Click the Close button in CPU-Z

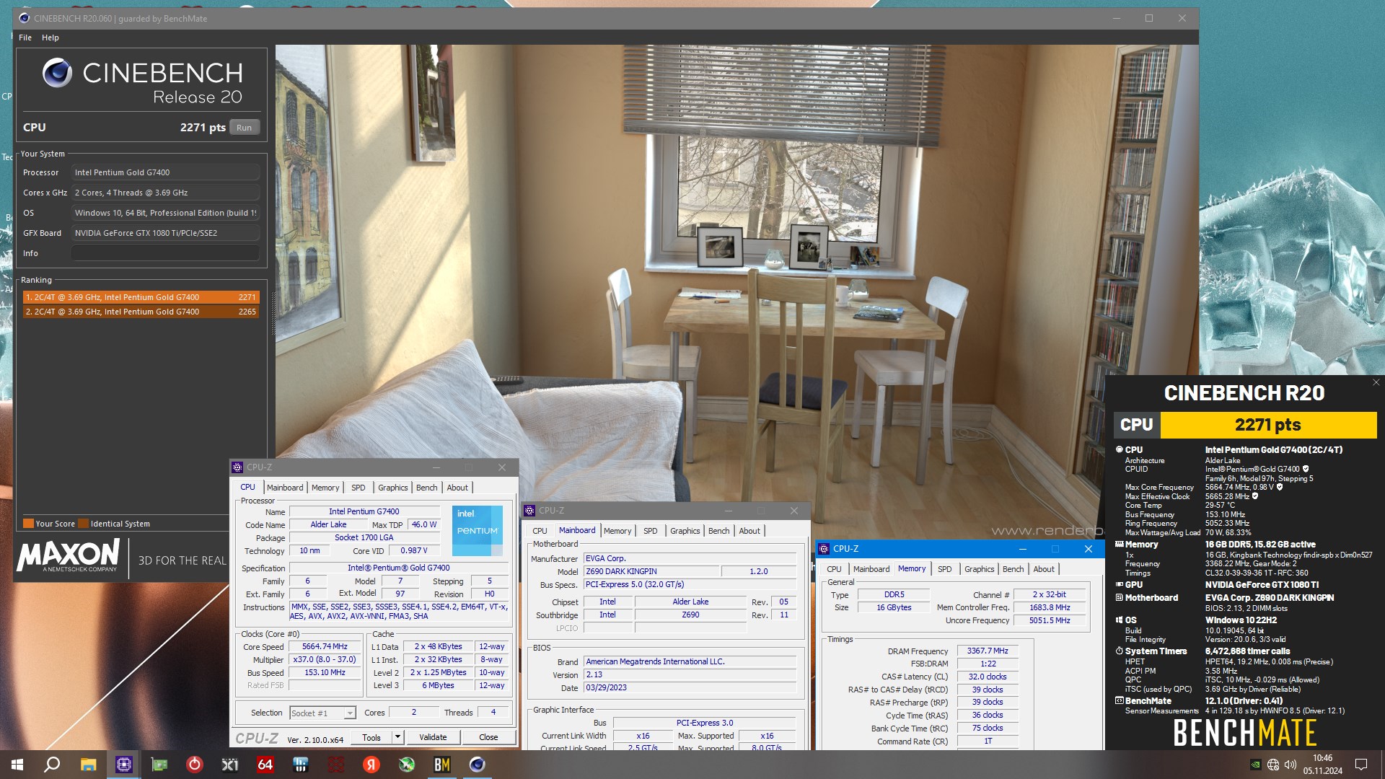click(488, 737)
